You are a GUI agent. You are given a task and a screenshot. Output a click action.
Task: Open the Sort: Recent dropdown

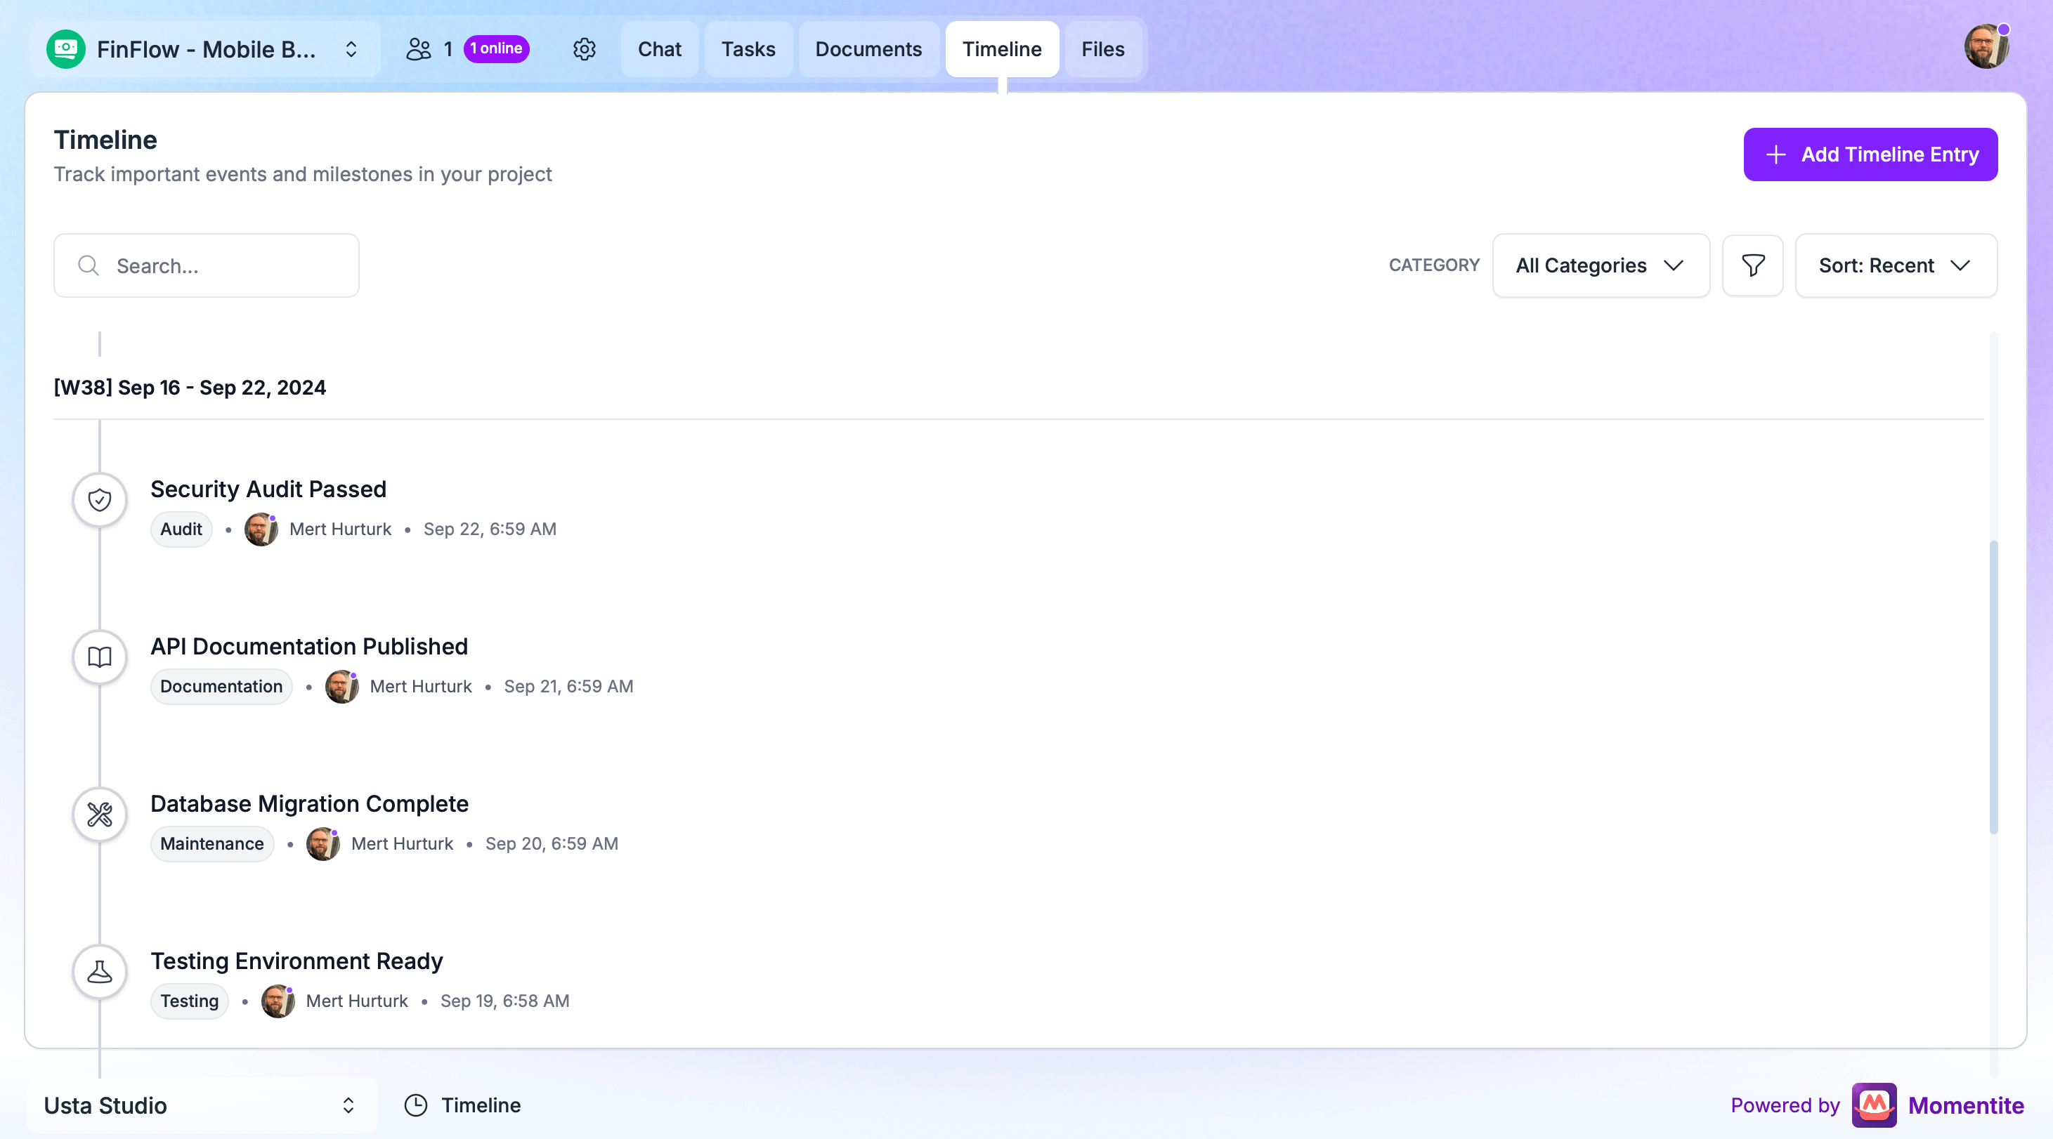coord(1895,265)
